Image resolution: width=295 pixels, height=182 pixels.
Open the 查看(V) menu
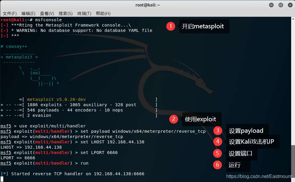(x=47, y=14)
